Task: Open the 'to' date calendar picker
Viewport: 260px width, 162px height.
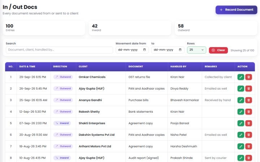Action: click(180, 50)
